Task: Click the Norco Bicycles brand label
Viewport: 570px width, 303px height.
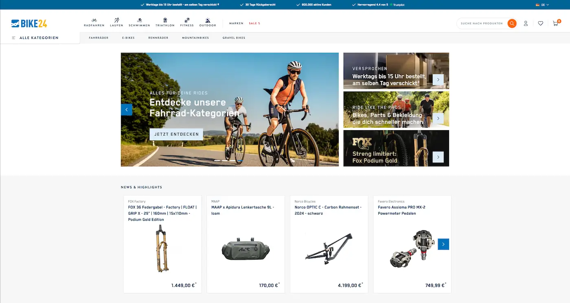Action: pyautogui.click(x=305, y=201)
